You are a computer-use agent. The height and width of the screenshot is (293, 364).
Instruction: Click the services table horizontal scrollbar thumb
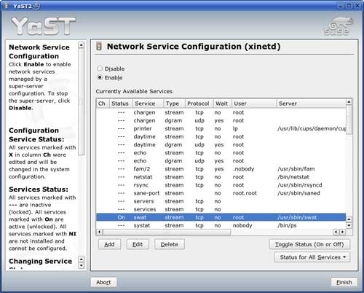point(167,233)
